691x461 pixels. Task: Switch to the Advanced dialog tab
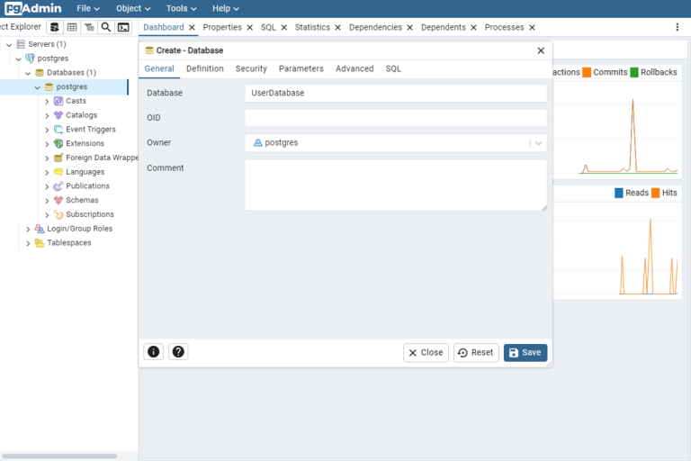(x=354, y=68)
